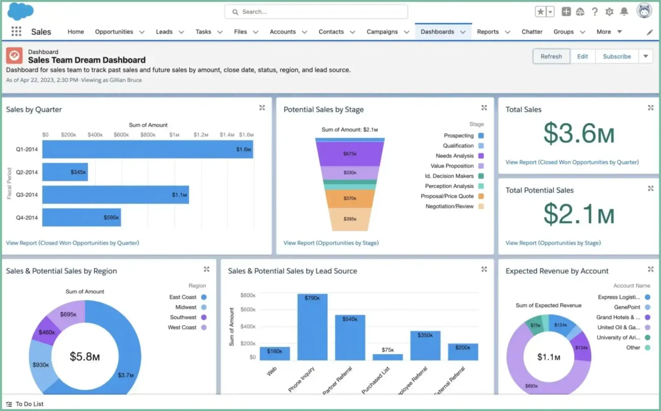Open the App Launcher waffle icon
The image size is (661, 411).
16,31
